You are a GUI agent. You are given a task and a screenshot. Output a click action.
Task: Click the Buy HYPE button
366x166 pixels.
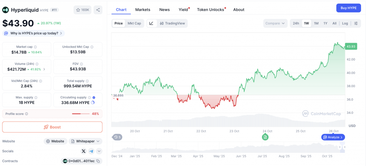348,8
